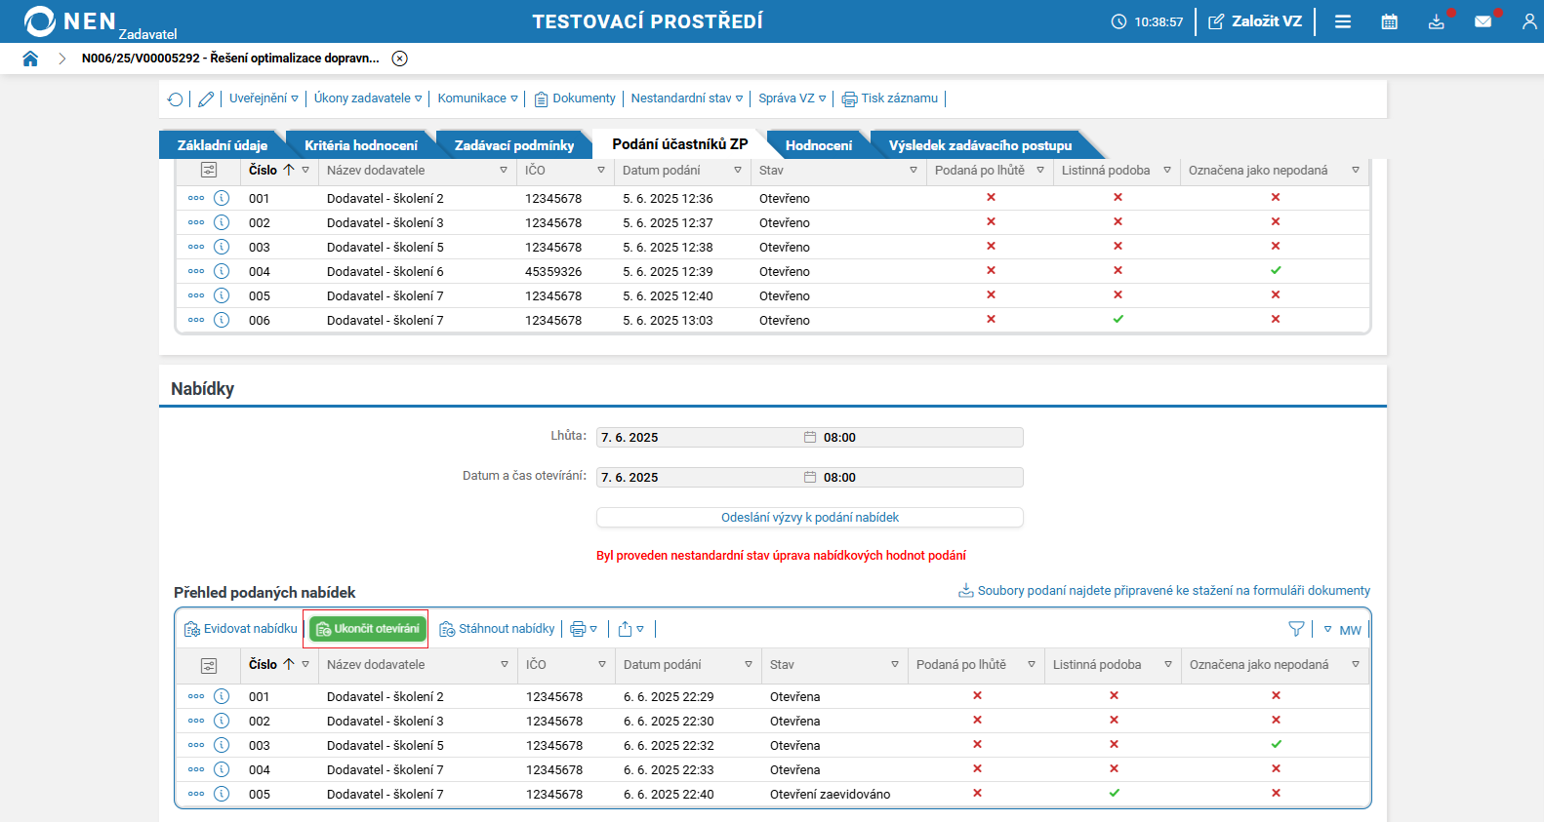Click info icon for offer 003
The image size is (1544, 822).
[222, 745]
